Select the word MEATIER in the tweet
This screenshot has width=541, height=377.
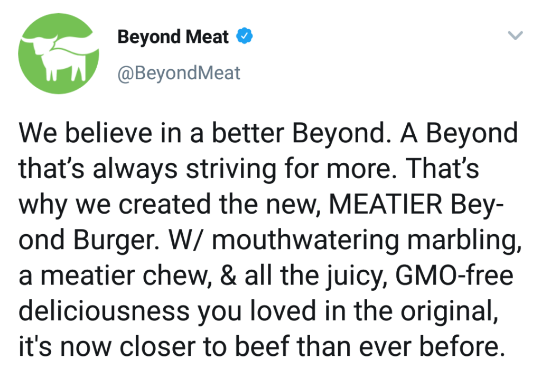386,205
